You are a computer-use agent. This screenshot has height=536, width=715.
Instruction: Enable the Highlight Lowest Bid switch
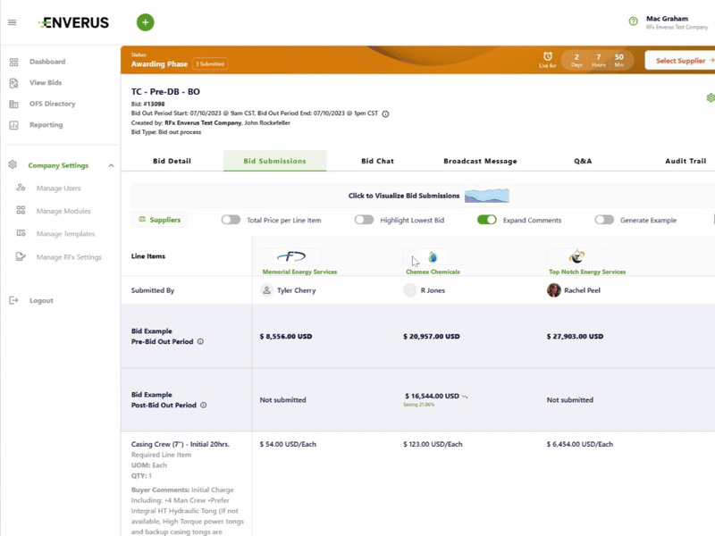click(x=364, y=220)
